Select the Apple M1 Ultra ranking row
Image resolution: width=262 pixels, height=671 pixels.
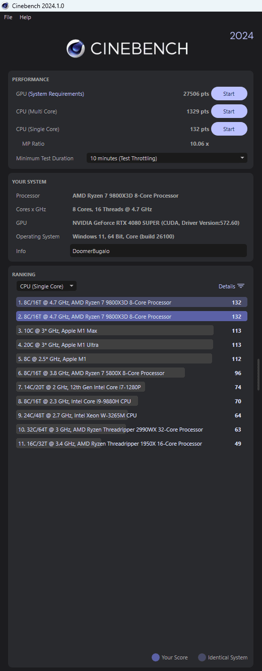132,345
